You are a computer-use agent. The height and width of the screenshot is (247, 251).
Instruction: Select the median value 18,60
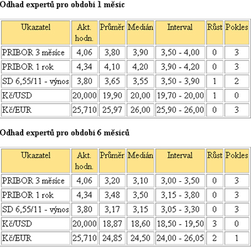[141, 224]
